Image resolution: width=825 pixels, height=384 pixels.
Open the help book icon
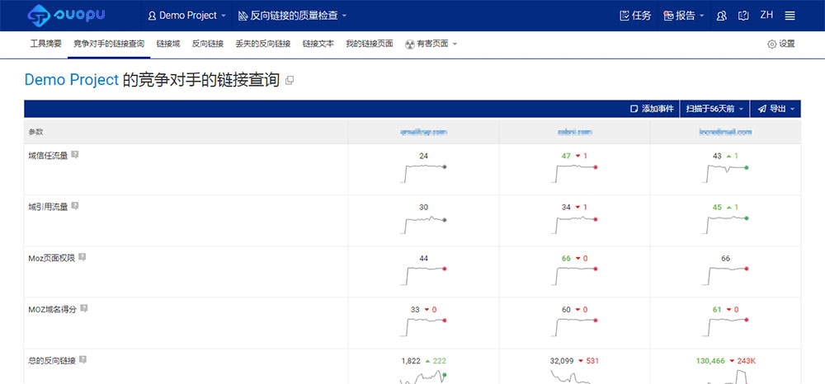click(743, 16)
